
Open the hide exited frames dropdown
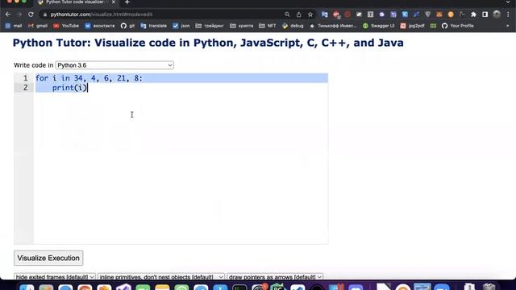55,277
